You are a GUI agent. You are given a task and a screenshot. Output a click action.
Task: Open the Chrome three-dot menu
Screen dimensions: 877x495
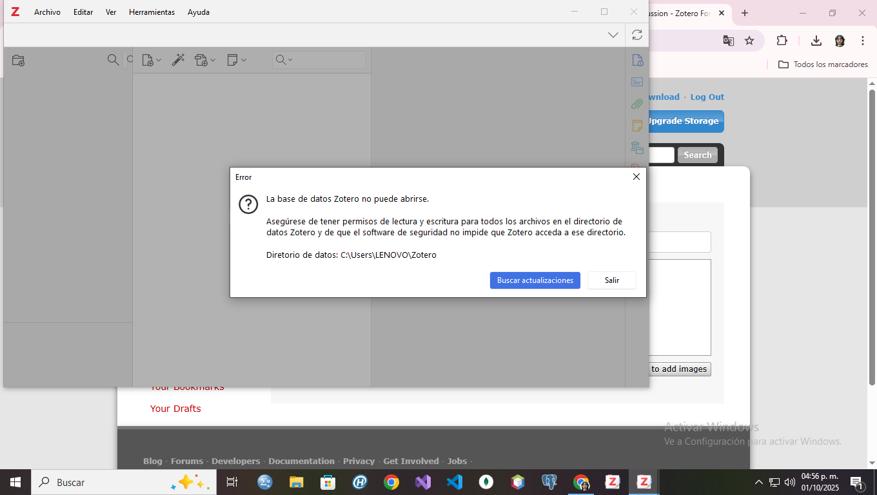(x=863, y=41)
